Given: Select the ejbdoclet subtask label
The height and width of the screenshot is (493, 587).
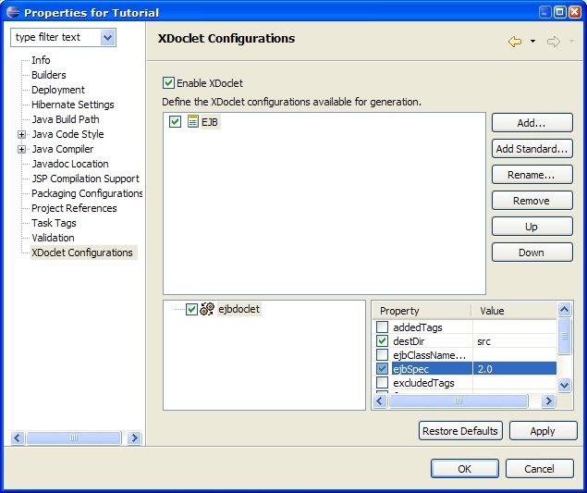Looking at the screenshot, I should click(x=238, y=309).
